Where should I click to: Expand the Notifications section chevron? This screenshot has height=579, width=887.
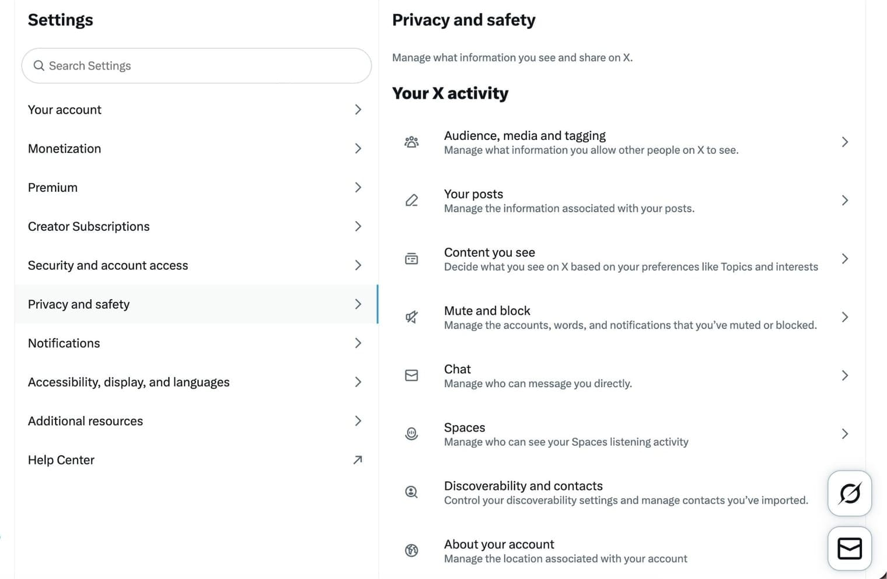pyautogui.click(x=358, y=343)
